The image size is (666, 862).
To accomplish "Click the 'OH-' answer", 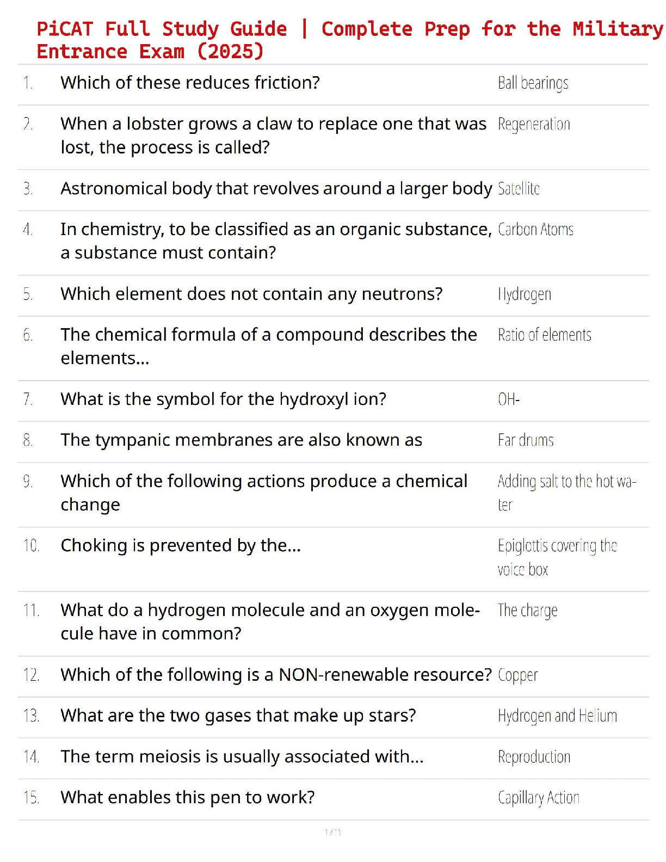I will 509,399.
